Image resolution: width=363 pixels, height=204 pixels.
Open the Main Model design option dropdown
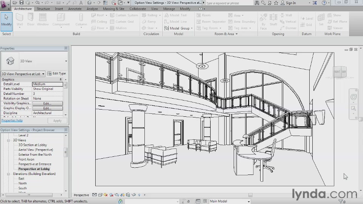click(249, 201)
